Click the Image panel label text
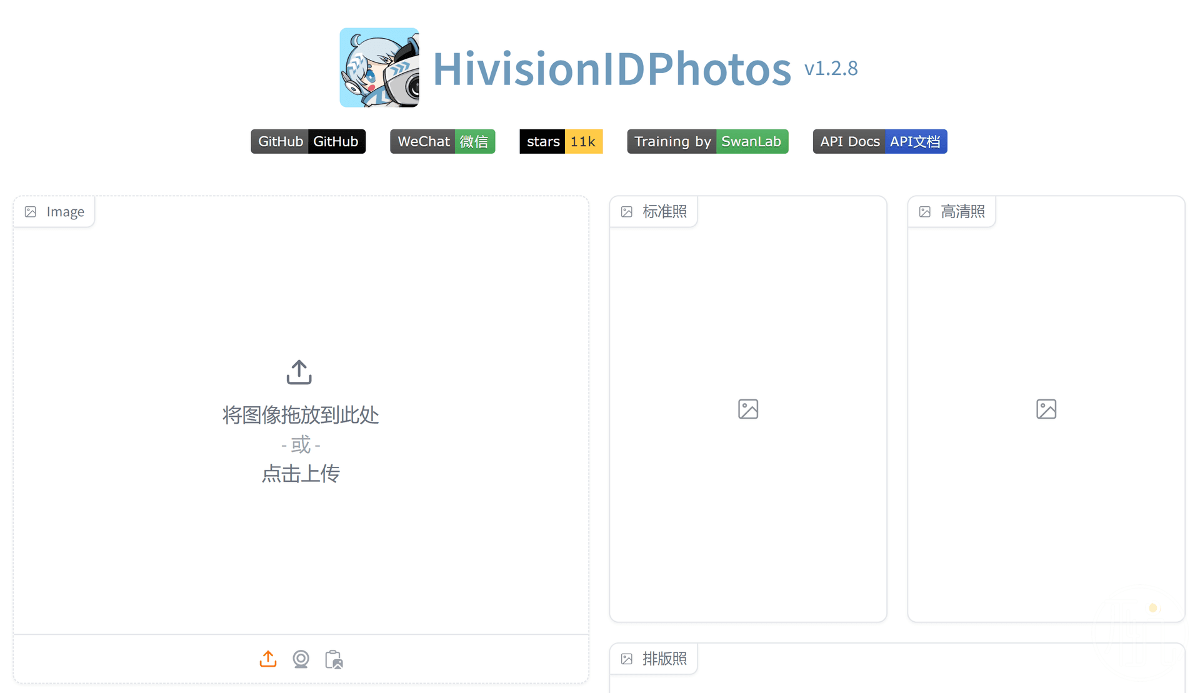The image size is (1200, 693). click(66, 212)
